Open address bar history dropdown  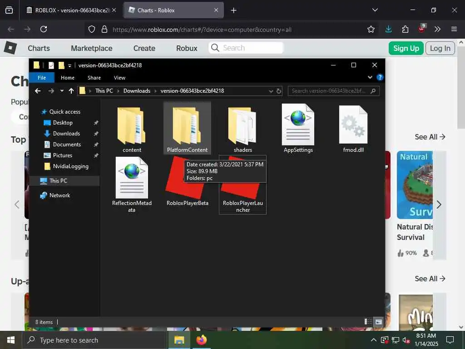tap(271, 91)
